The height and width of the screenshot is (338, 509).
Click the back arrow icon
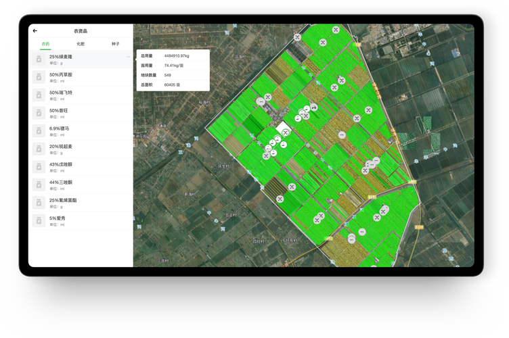pyautogui.click(x=35, y=30)
